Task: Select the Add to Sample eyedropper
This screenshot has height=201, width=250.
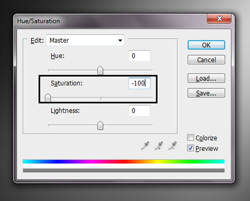Action: [159, 145]
